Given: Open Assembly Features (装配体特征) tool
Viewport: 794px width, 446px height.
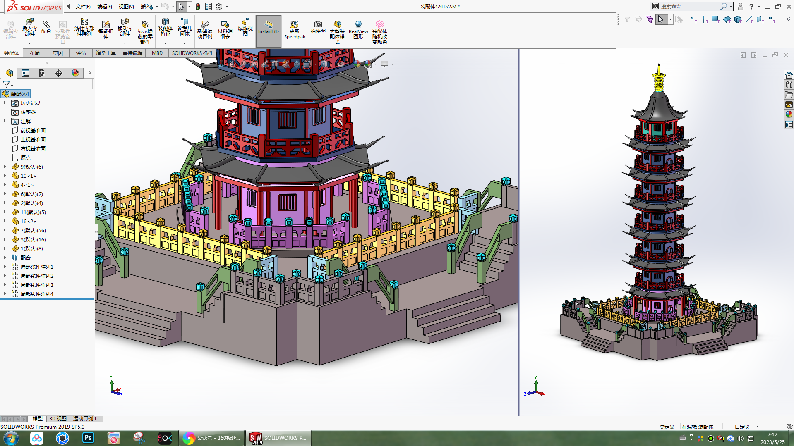Looking at the screenshot, I should click(165, 27).
